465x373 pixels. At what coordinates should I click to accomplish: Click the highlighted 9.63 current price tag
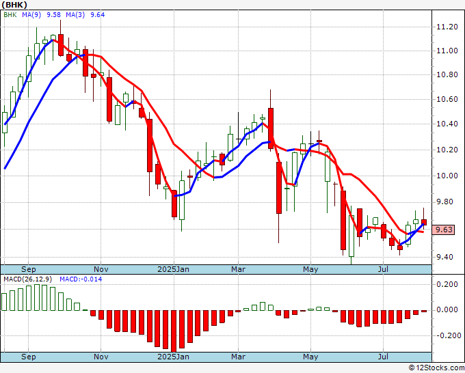pyautogui.click(x=443, y=230)
